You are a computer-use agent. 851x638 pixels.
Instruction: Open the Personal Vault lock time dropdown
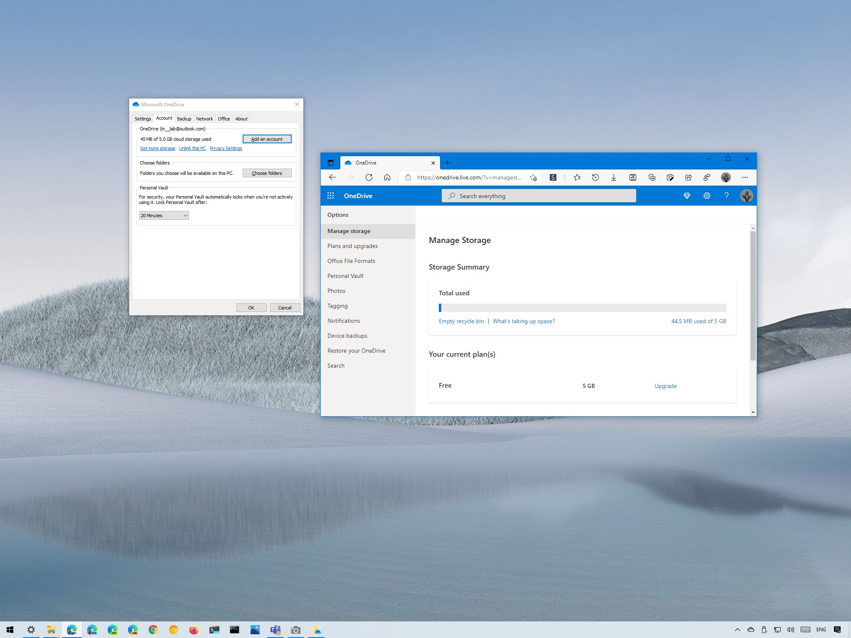pyautogui.click(x=163, y=215)
